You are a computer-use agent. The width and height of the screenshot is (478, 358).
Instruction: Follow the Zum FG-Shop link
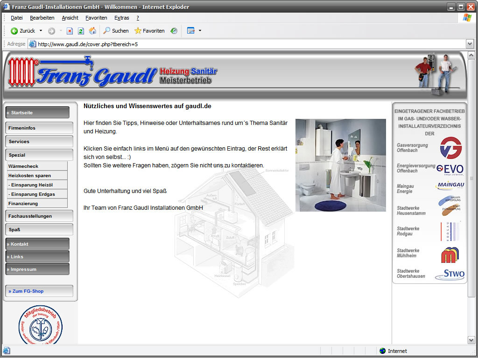(39, 291)
